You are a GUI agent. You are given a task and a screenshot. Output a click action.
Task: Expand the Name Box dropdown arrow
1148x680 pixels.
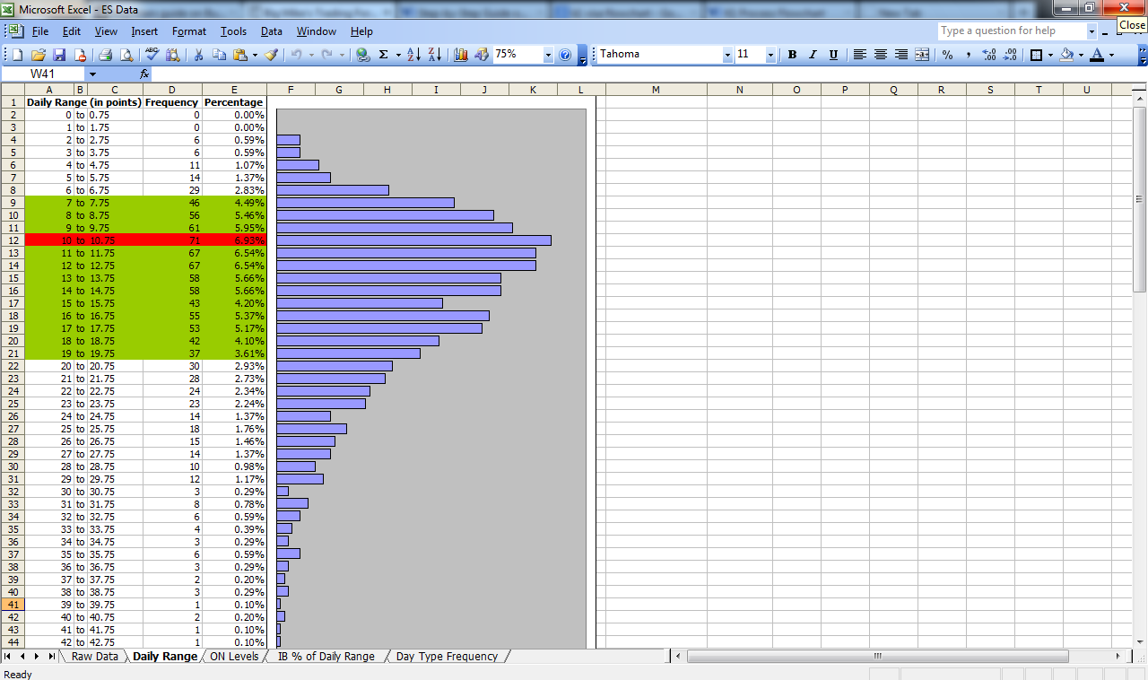(92, 74)
